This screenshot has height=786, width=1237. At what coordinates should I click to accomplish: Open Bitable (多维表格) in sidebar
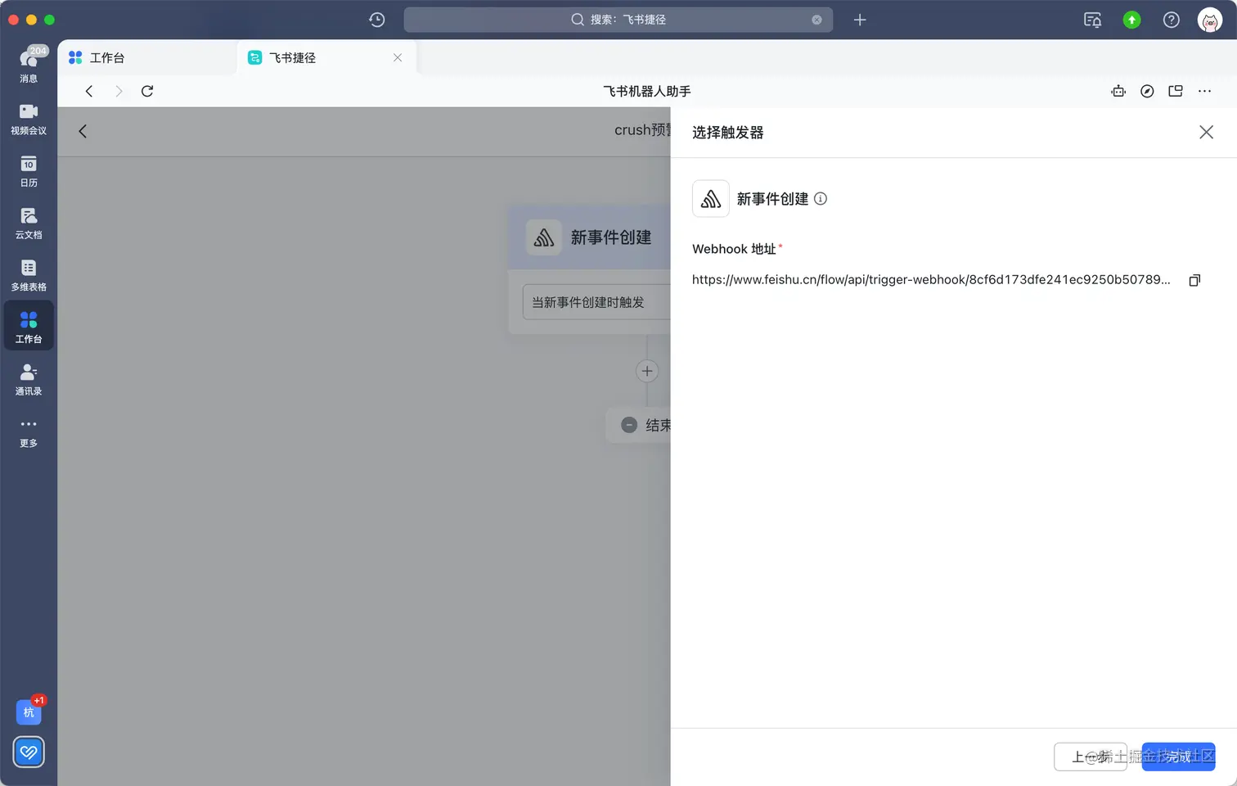29,275
